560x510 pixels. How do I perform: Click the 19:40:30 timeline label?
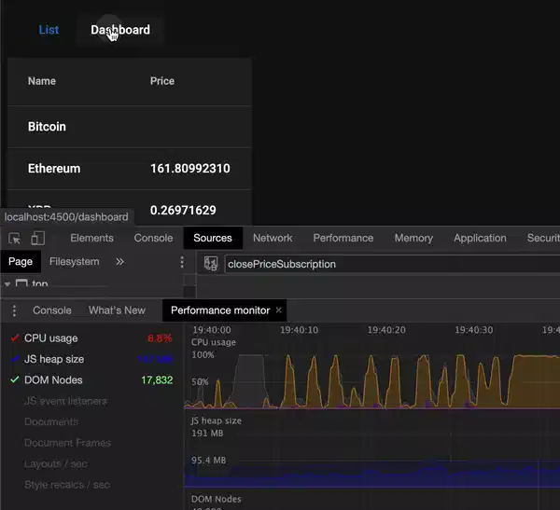[473, 330]
